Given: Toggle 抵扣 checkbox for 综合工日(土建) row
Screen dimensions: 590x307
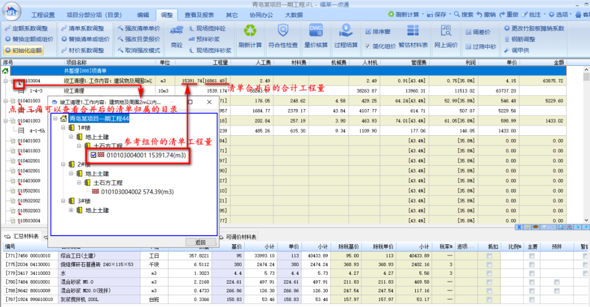Looking at the screenshot, I should (489, 256).
